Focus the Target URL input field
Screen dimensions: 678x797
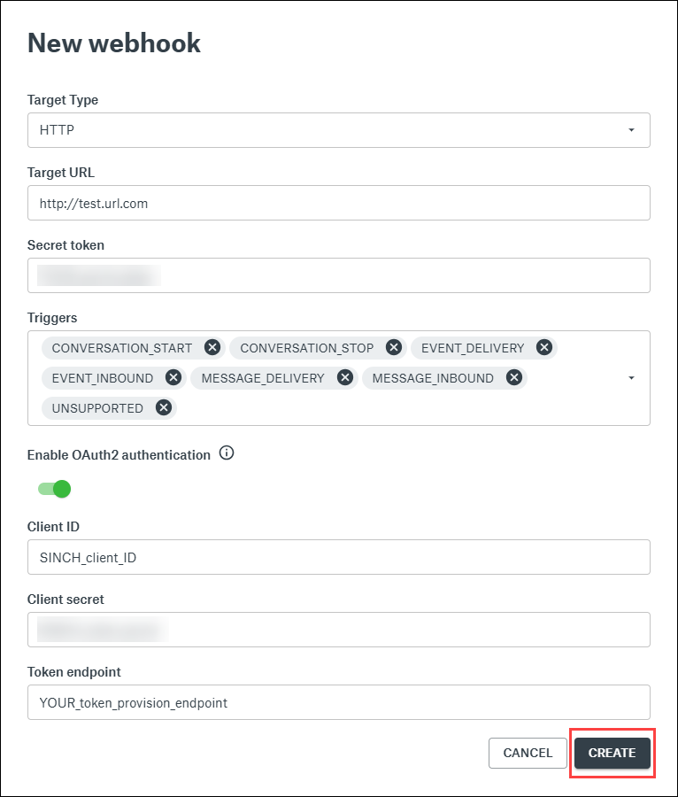coord(339,203)
